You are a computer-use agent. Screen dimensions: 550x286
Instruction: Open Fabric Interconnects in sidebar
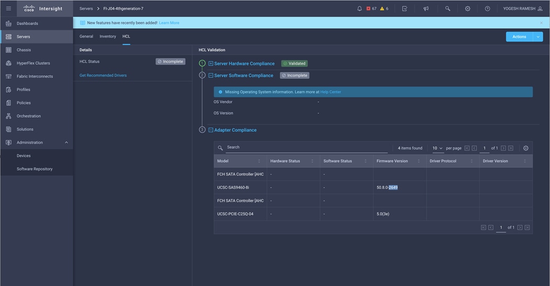pyautogui.click(x=37, y=76)
